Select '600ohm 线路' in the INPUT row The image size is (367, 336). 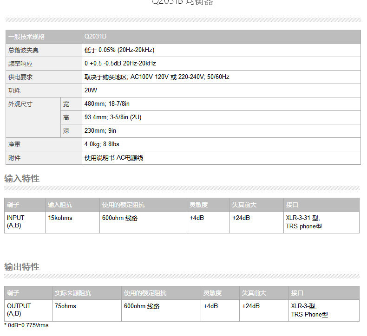[x=120, y=218]
